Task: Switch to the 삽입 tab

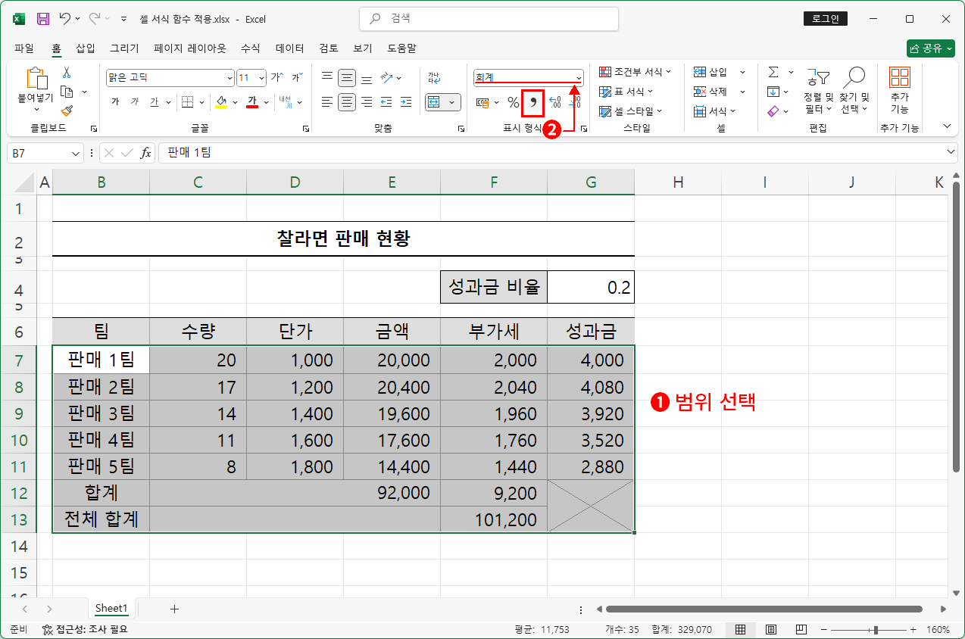Action: (x=86, y=48)
